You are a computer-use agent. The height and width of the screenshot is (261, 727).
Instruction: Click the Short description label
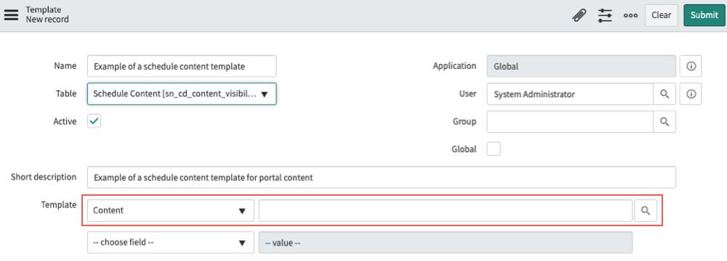click(x=44, y=177)
